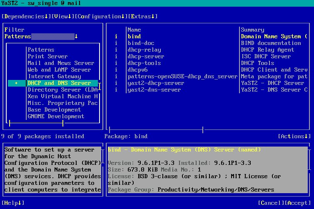The height and width of the screenshot is (209, 314).
Task: Open the Dependencies menu
Action: click(x=26, y=16)
